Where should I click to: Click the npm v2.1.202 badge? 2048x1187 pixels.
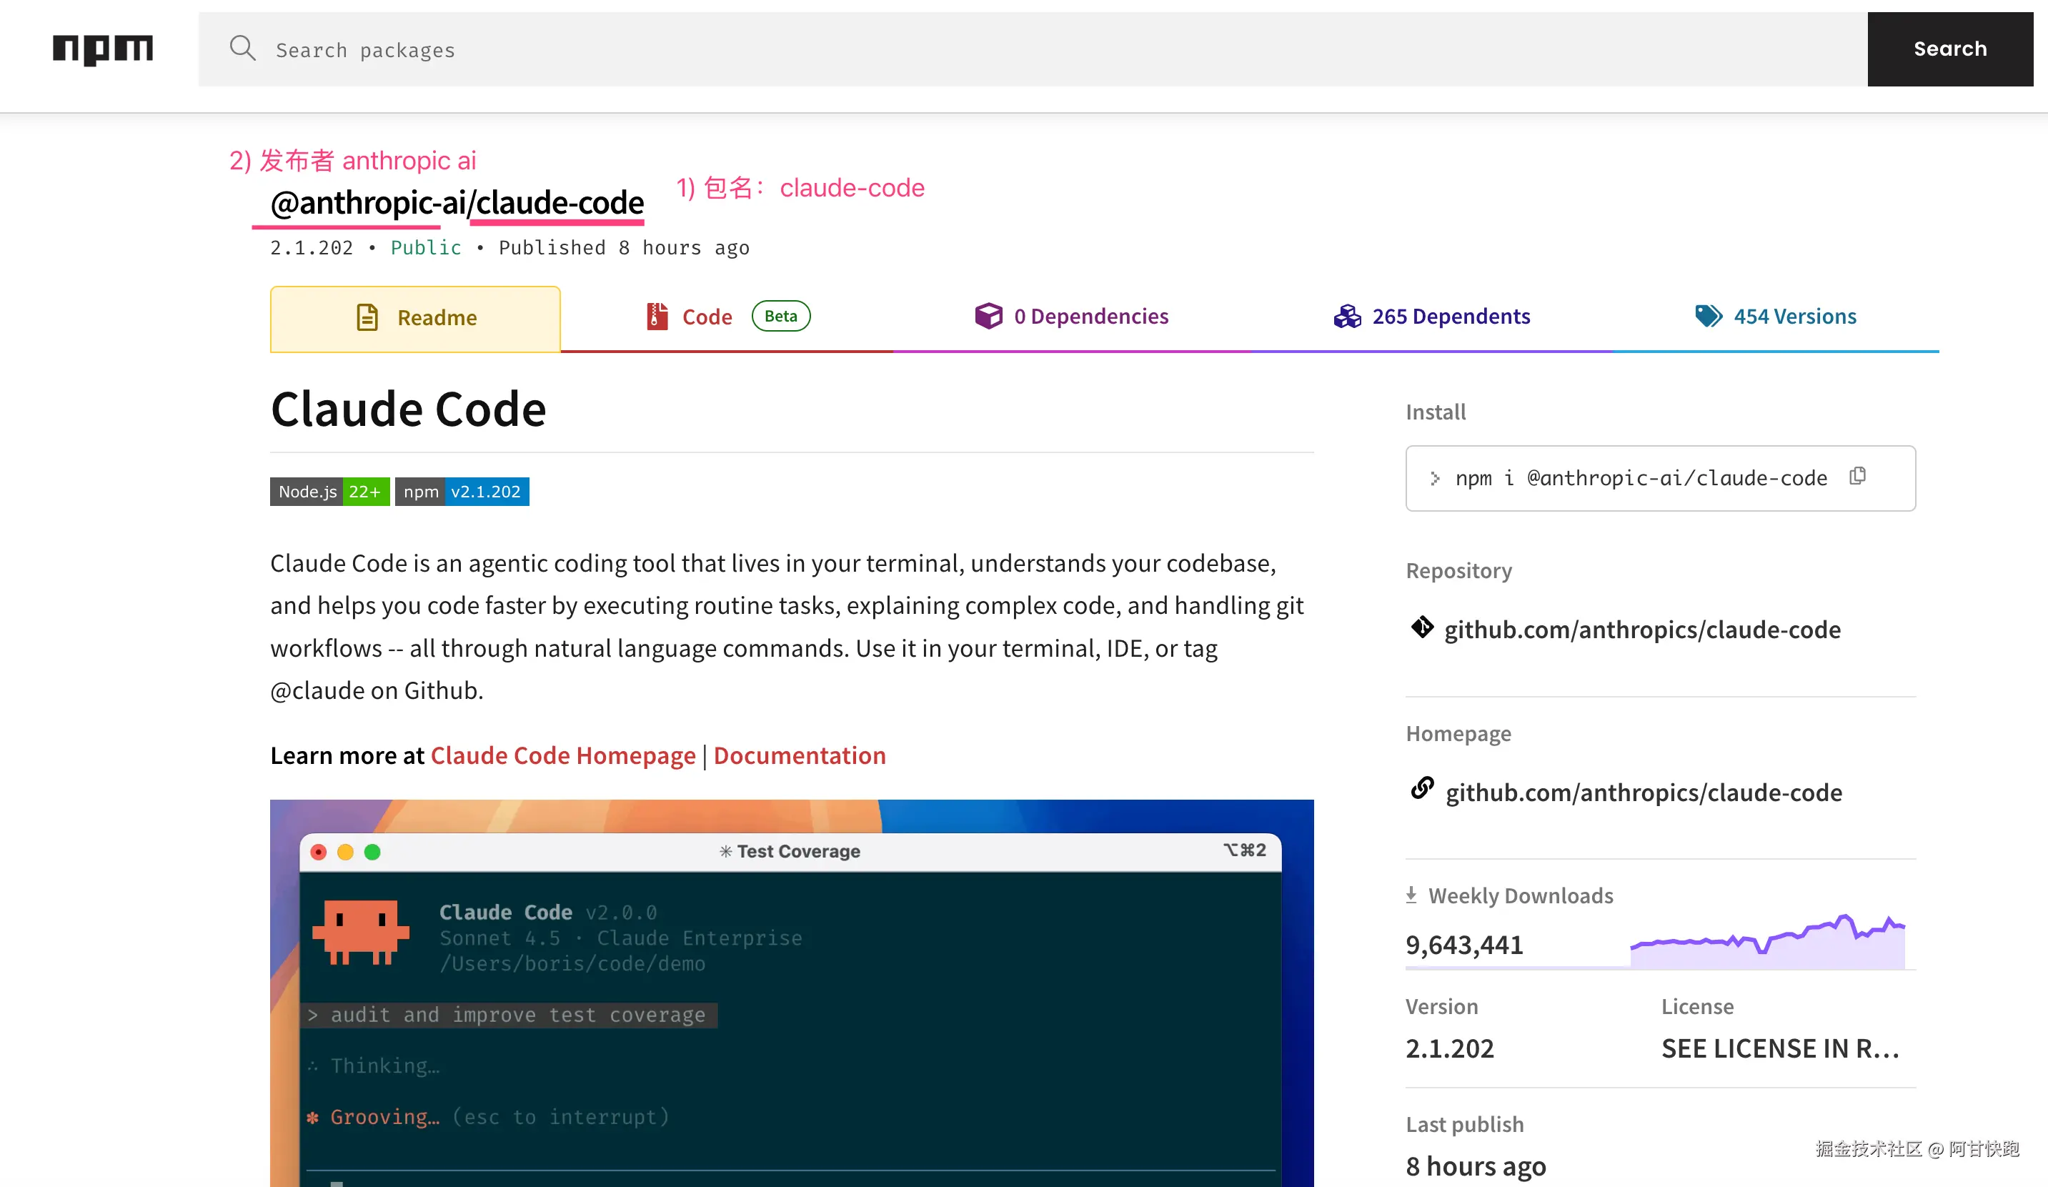(462, 491)
